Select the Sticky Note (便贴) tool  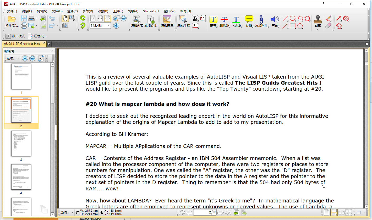click(x=249, y=21)
